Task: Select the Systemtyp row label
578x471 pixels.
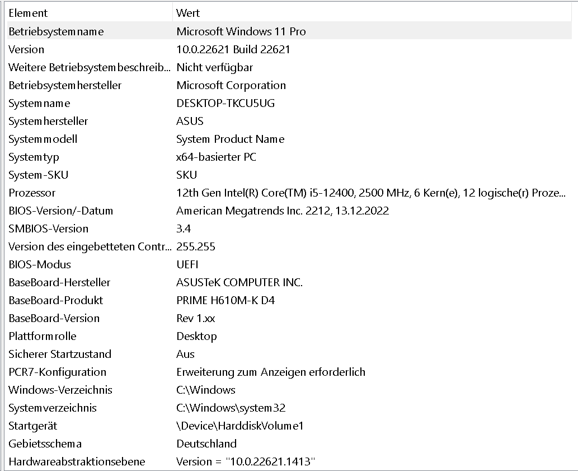Action: pyautogui.click(x=34, y=157)
